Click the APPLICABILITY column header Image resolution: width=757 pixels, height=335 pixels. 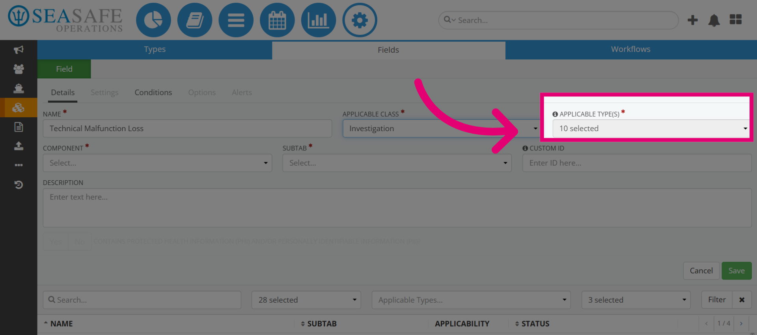click(462, 324)
